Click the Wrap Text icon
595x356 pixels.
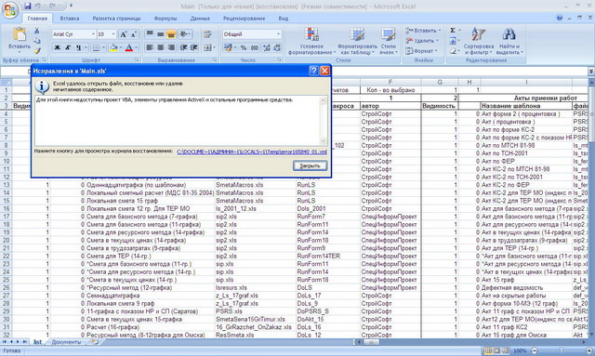(207, 34)
